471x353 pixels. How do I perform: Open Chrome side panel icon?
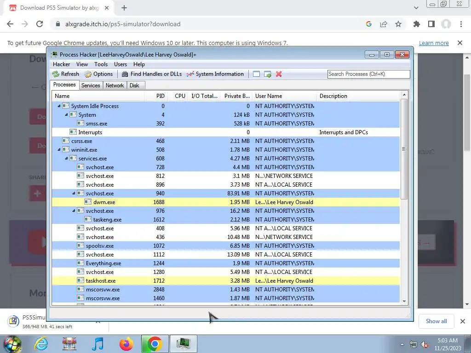click(431, 24)
